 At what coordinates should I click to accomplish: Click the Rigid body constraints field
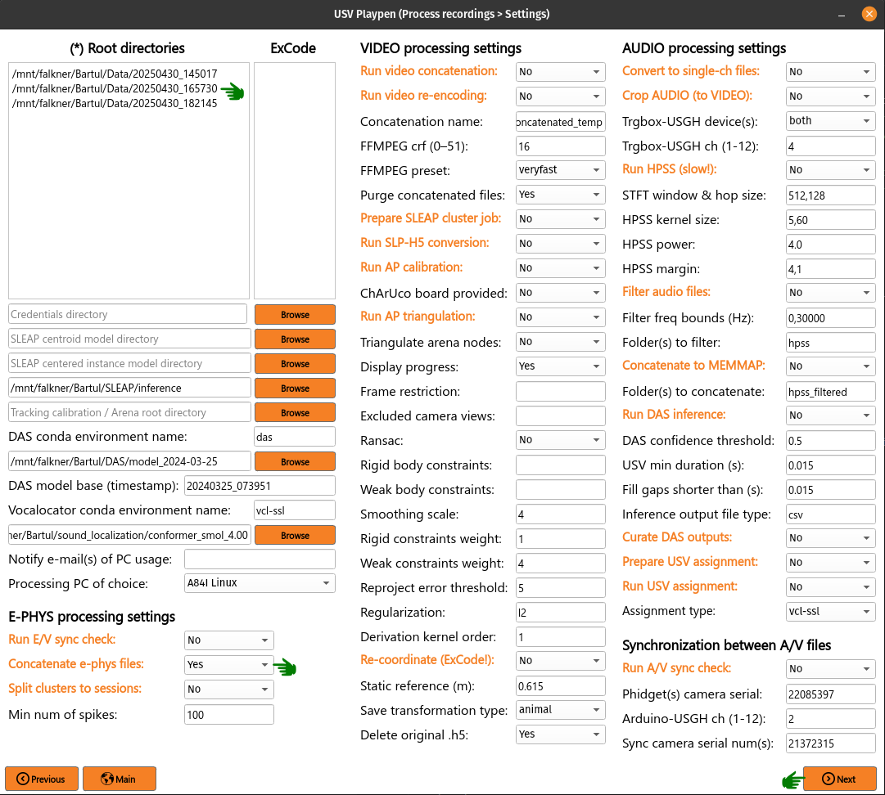coord(560,465)
